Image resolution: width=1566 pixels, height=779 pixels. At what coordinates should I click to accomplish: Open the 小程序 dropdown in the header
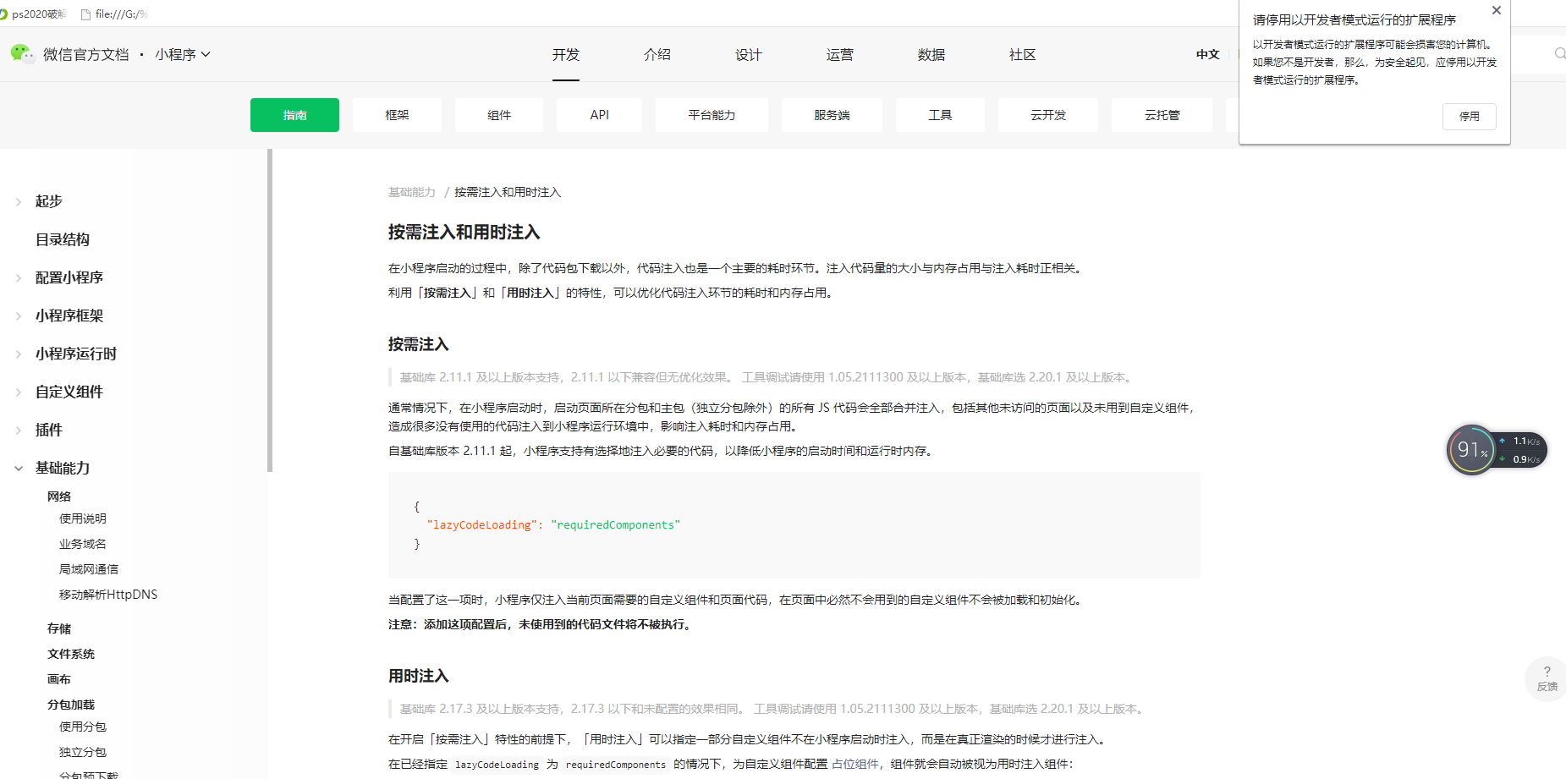[x=183, y=54]
